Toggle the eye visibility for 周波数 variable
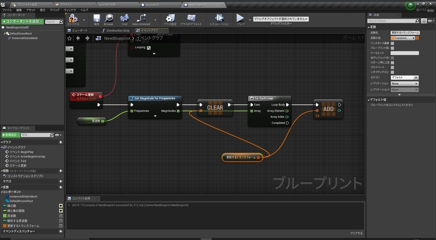Image resolution: width=436 pixels, height=240 pixels. point(61,216)
